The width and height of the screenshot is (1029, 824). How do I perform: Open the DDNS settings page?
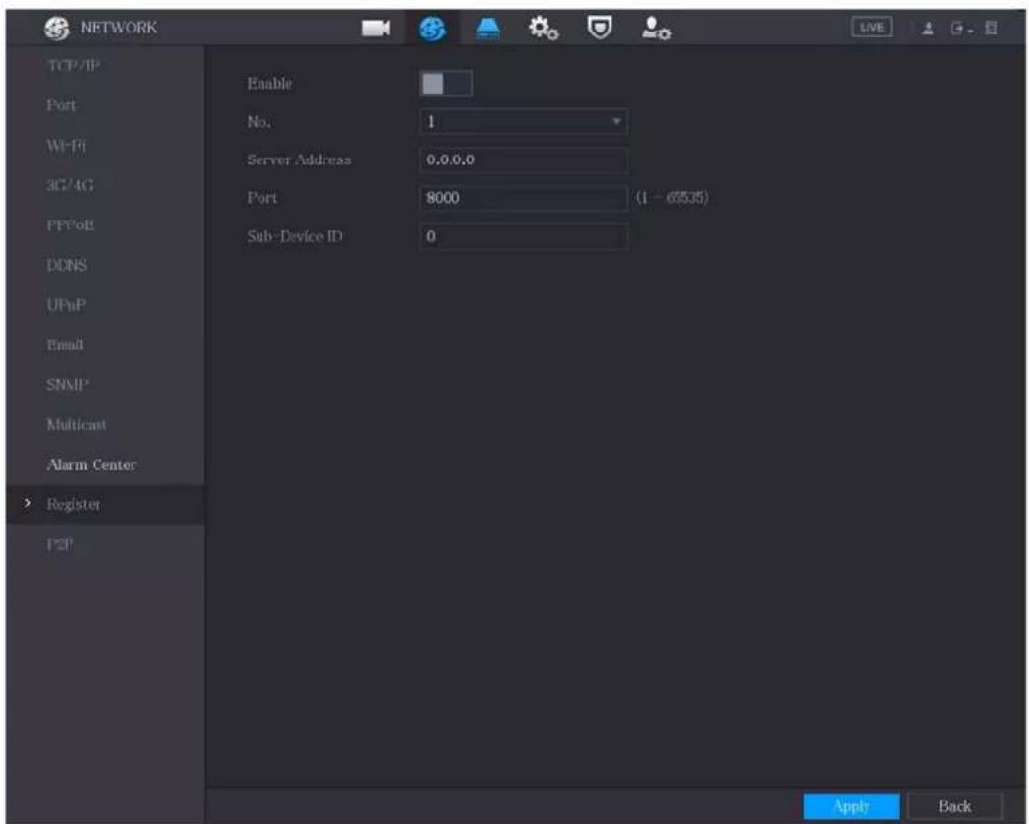click(66, 265)
